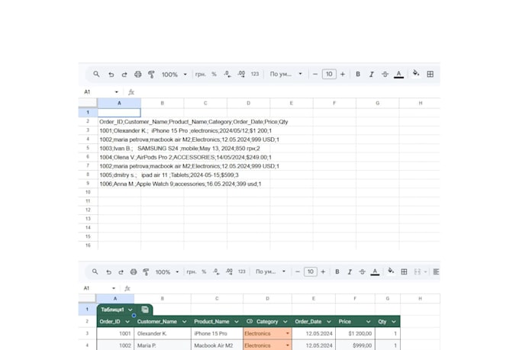519x350 pixels.
Task: Open borders menu in lower toolbar
Action: tap(404, 271)
